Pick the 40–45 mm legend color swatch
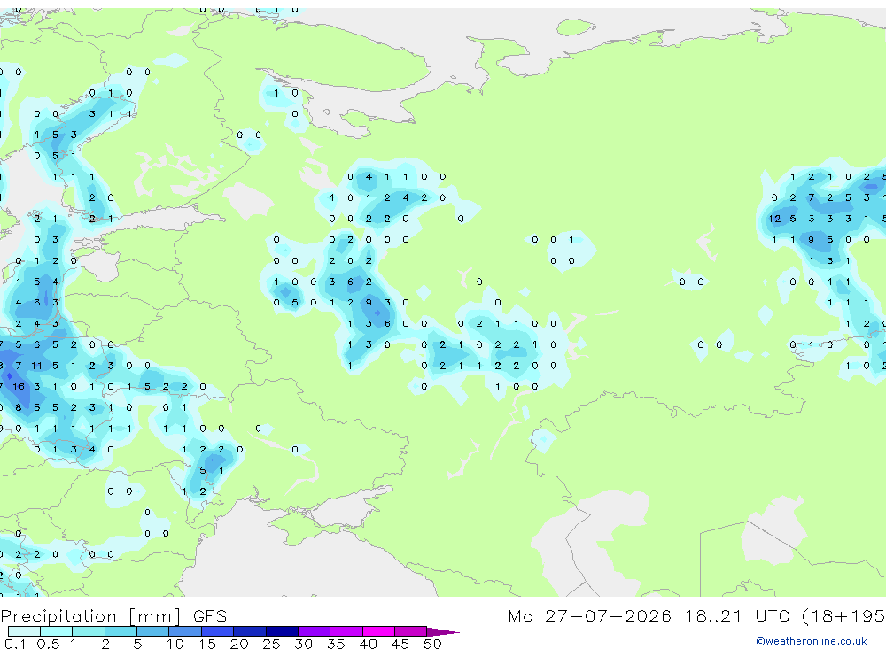The width and height of the screenshot is (886, 649). pos(378,631)
